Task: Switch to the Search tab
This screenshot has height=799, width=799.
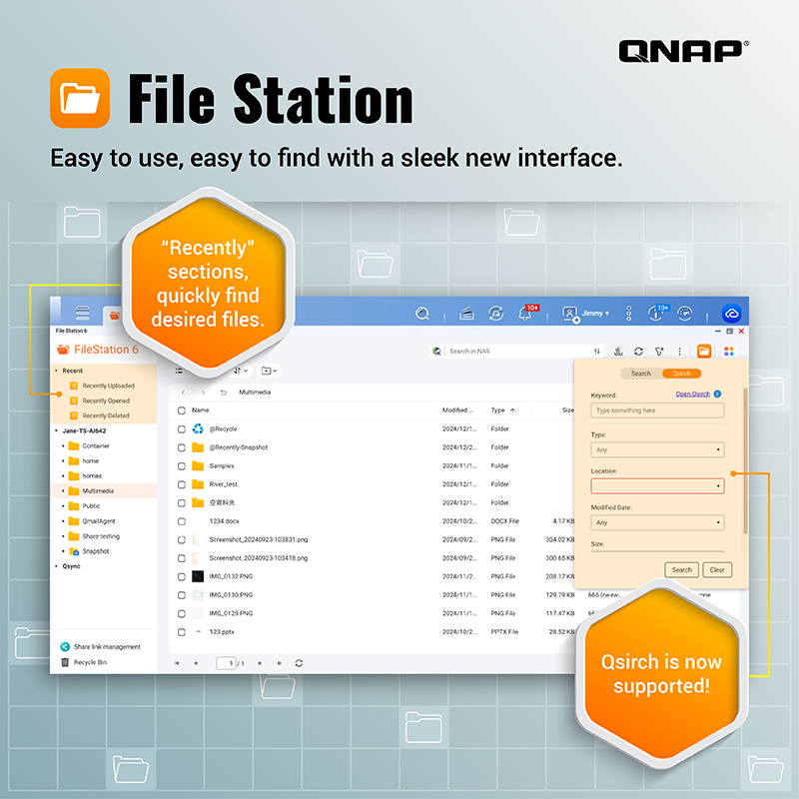Action: [x=641, y=374]
